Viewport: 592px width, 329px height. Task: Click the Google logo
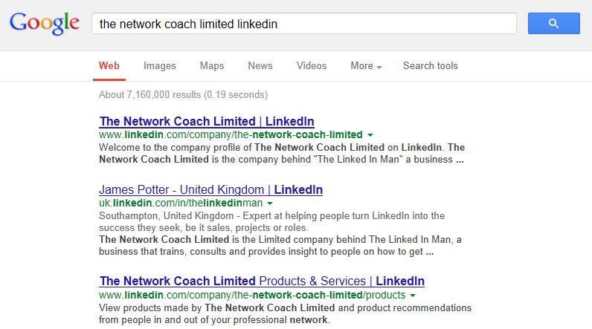click(x=45, y=23)
